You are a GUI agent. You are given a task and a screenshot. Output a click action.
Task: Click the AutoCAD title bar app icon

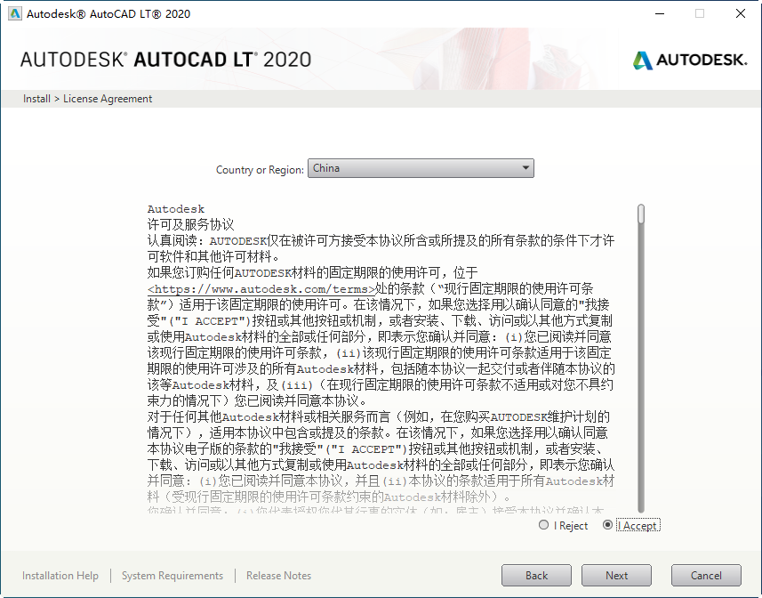(x=15, y=13)
